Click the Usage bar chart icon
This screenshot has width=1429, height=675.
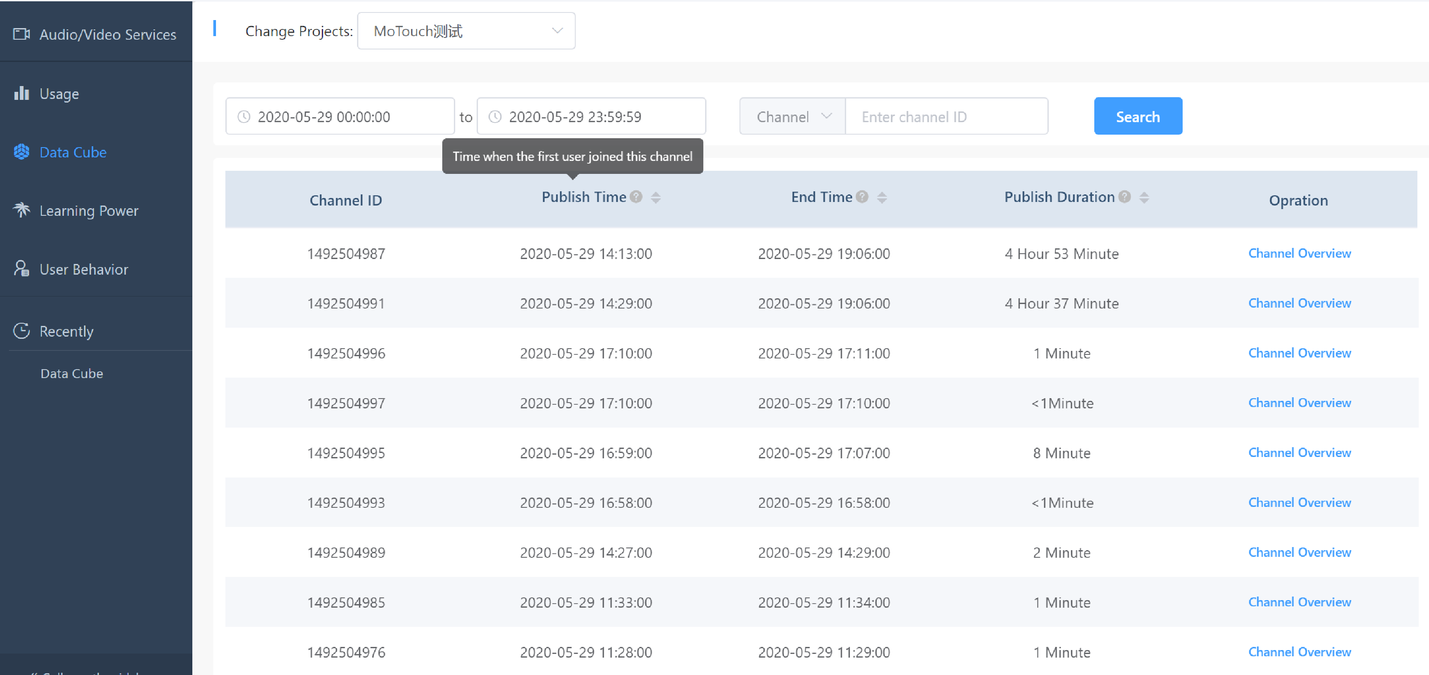point(21,93)
